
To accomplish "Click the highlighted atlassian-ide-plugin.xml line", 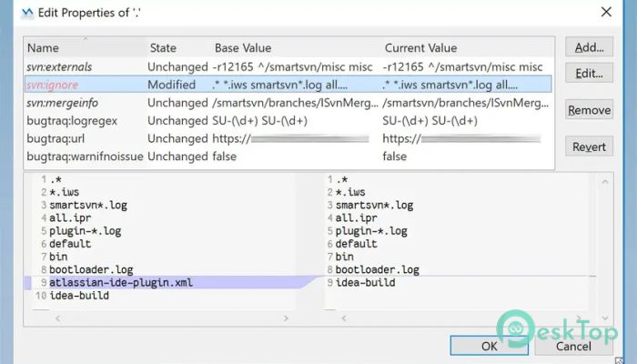I will point(121,282).
